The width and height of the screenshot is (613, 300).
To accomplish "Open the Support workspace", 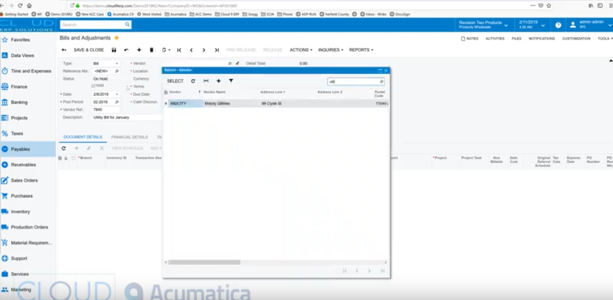I will [19, 259].
